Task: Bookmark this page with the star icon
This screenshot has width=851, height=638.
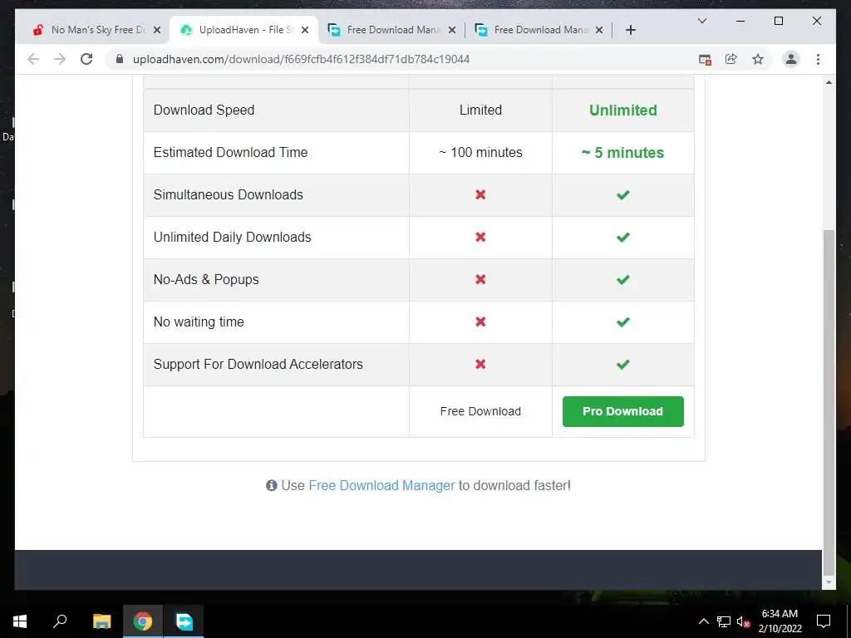Action: (x=758, y=59)
